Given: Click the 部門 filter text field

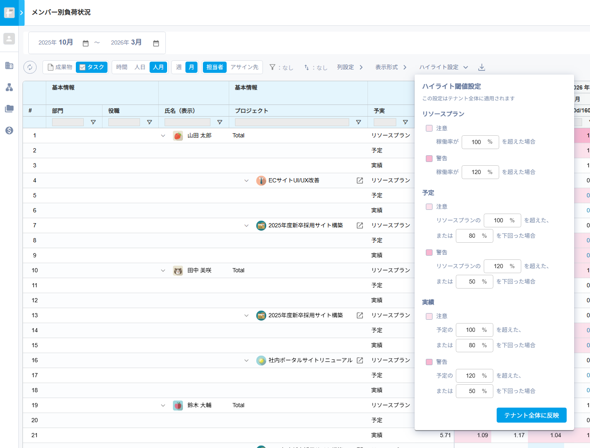Looking at the screenshot, I should coord(68,122).
